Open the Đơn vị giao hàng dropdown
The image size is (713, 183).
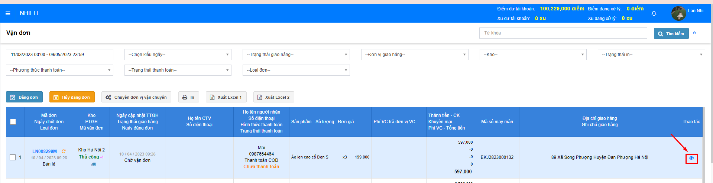[414, 55]
